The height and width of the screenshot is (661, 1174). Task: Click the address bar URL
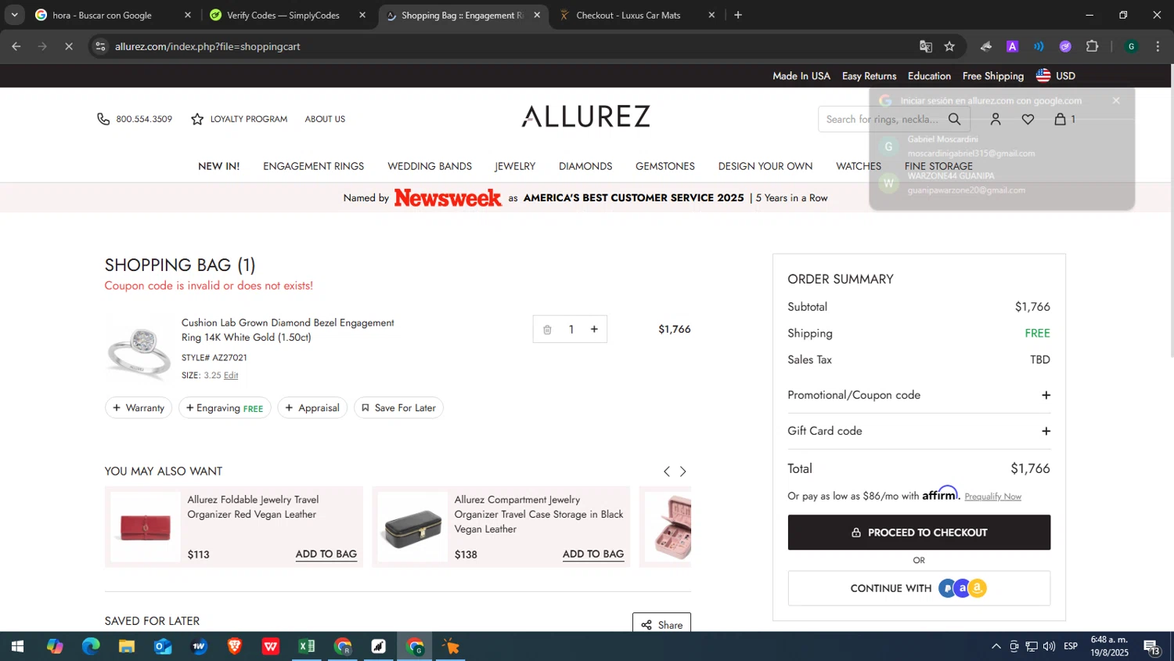207,46
